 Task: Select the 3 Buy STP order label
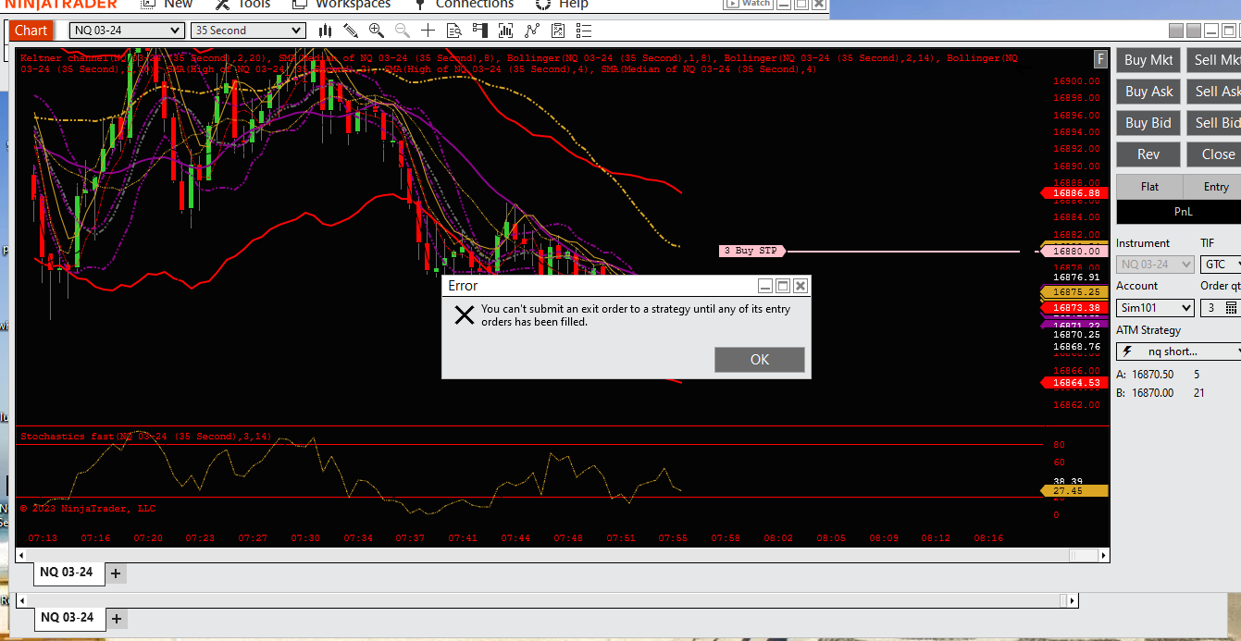pos(751,251)
